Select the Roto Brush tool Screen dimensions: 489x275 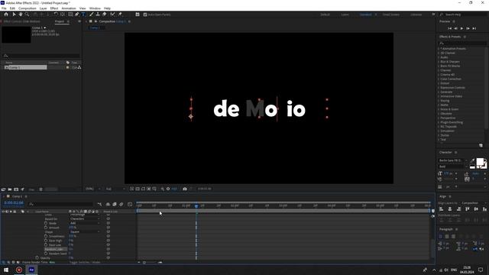point(112,15)
